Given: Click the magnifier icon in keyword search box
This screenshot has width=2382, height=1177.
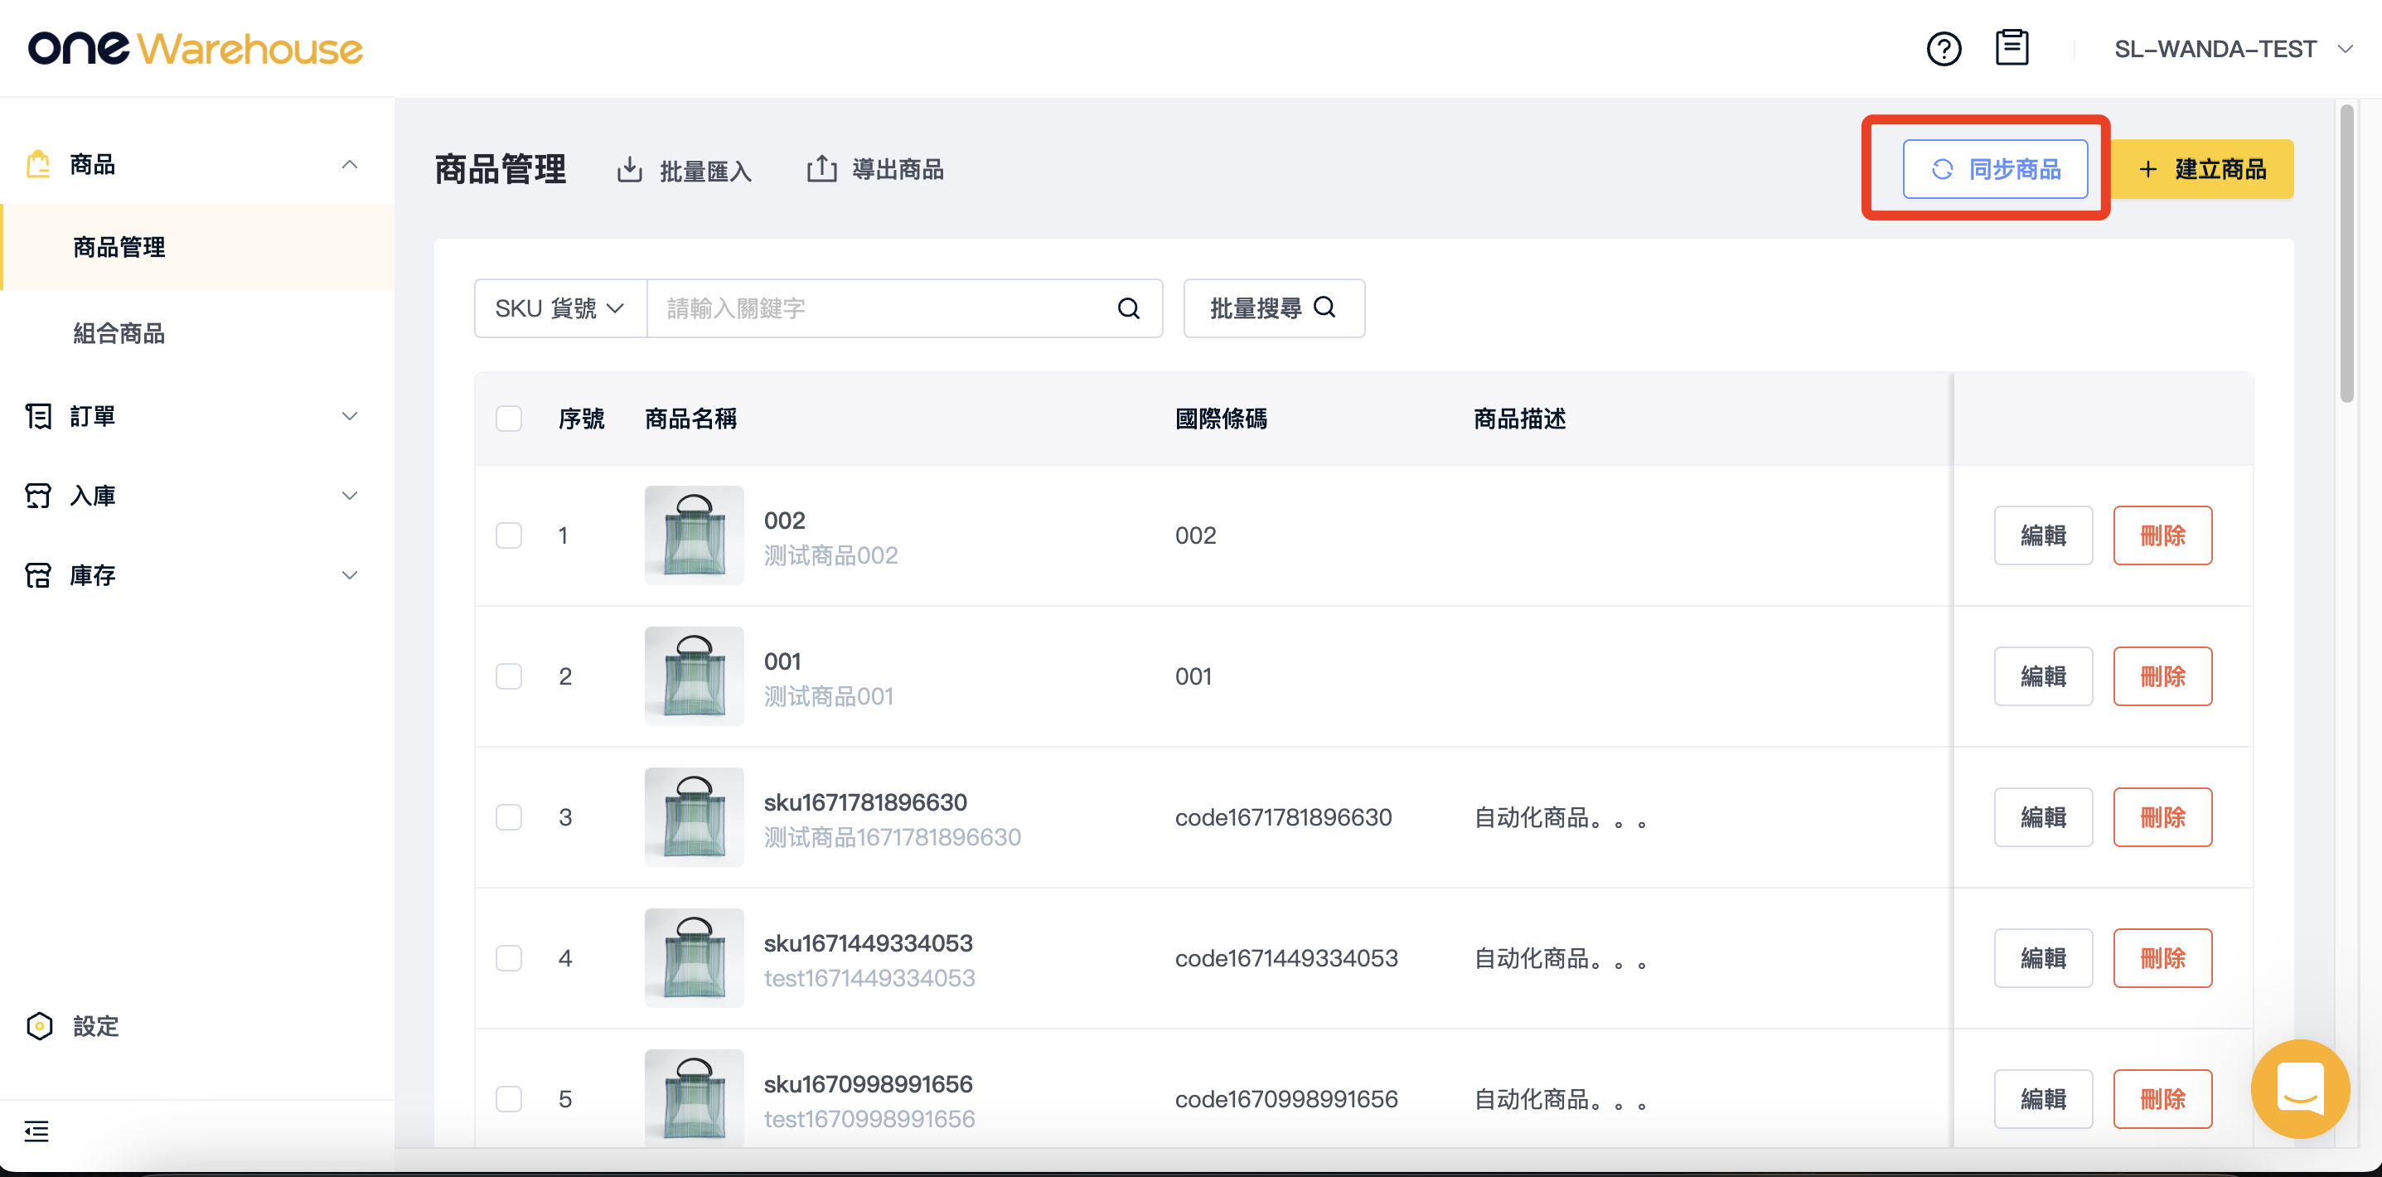Looking at the screenshot, I should tap(1128, 309).
